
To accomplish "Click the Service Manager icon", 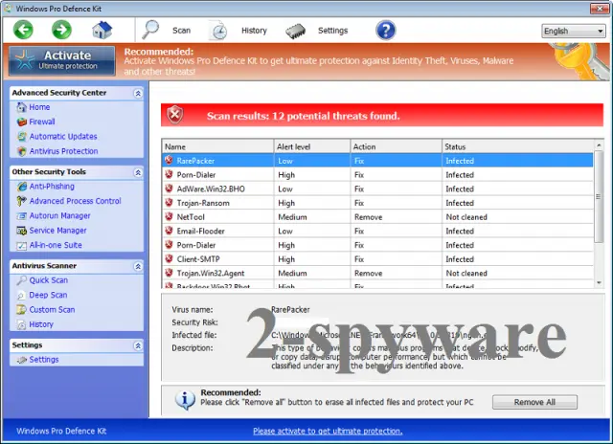I will (21, 231).
